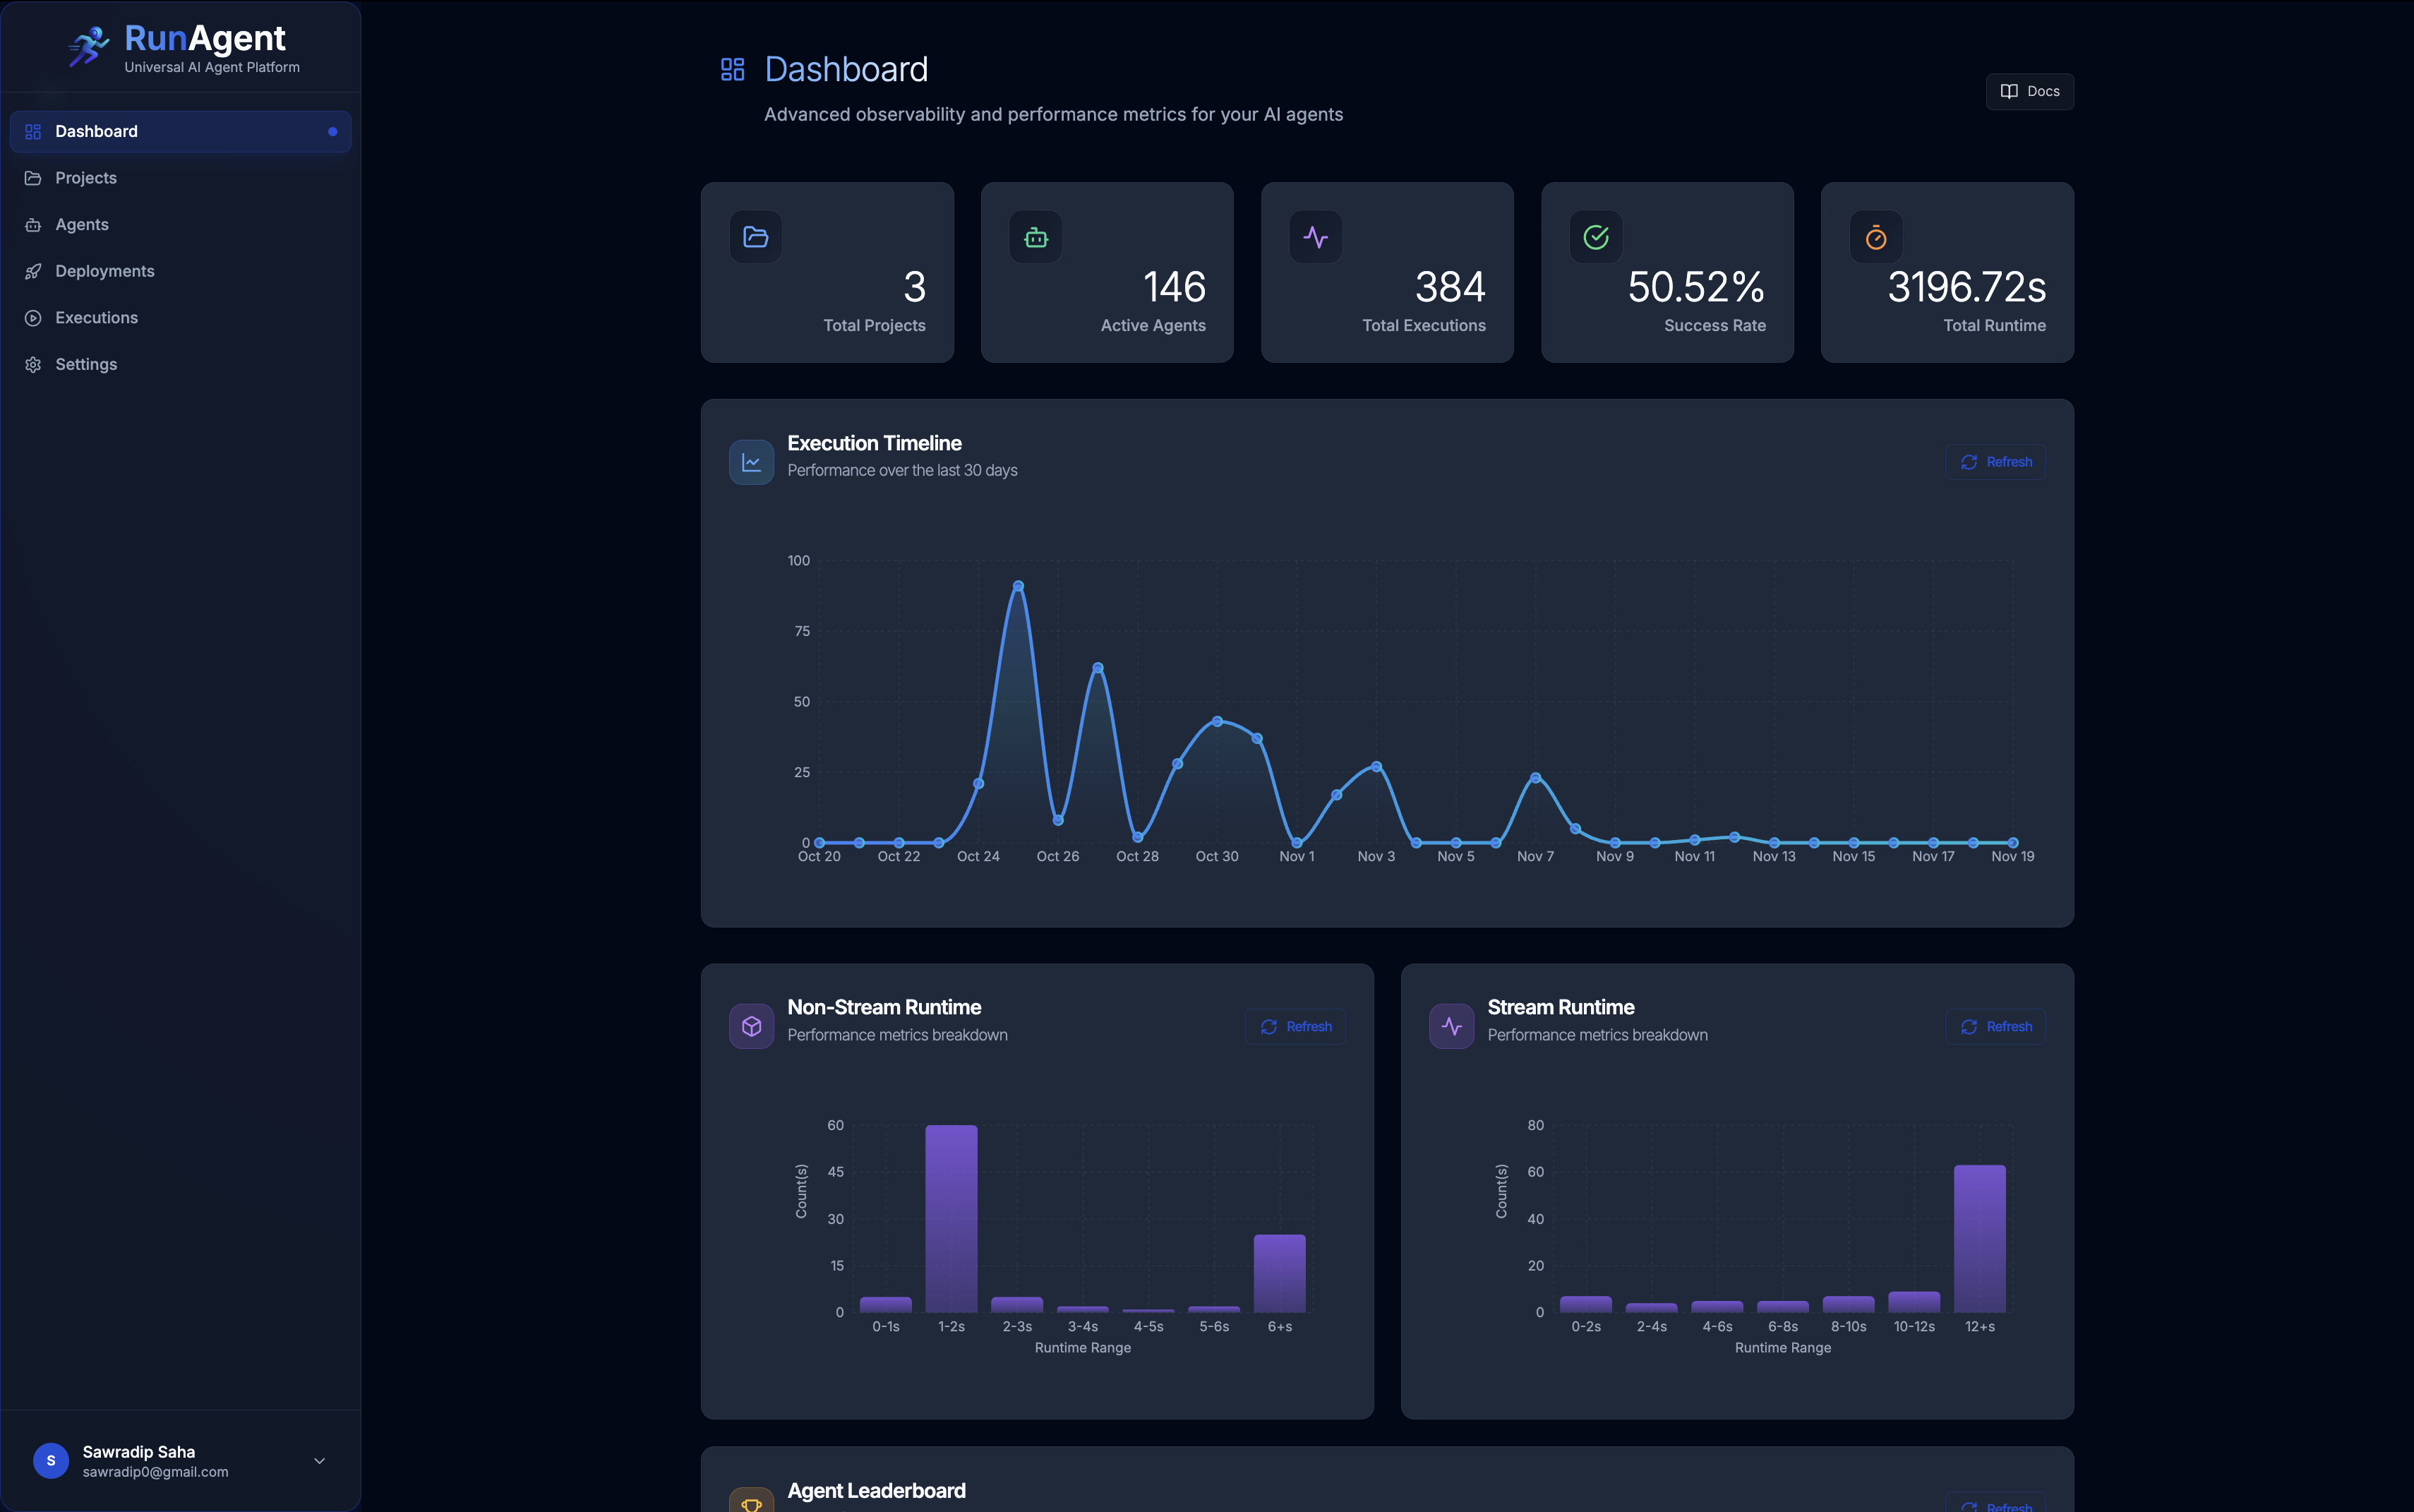The width and height of the screenshot is (2414, 1512).
Task: Click the 6+s bar in Non-Stream Runtime
Action: point(1279,1273)
